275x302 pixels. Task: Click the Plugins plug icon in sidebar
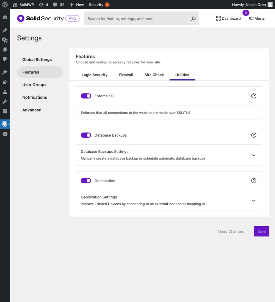pyautogui.click(x=5, y=82)
